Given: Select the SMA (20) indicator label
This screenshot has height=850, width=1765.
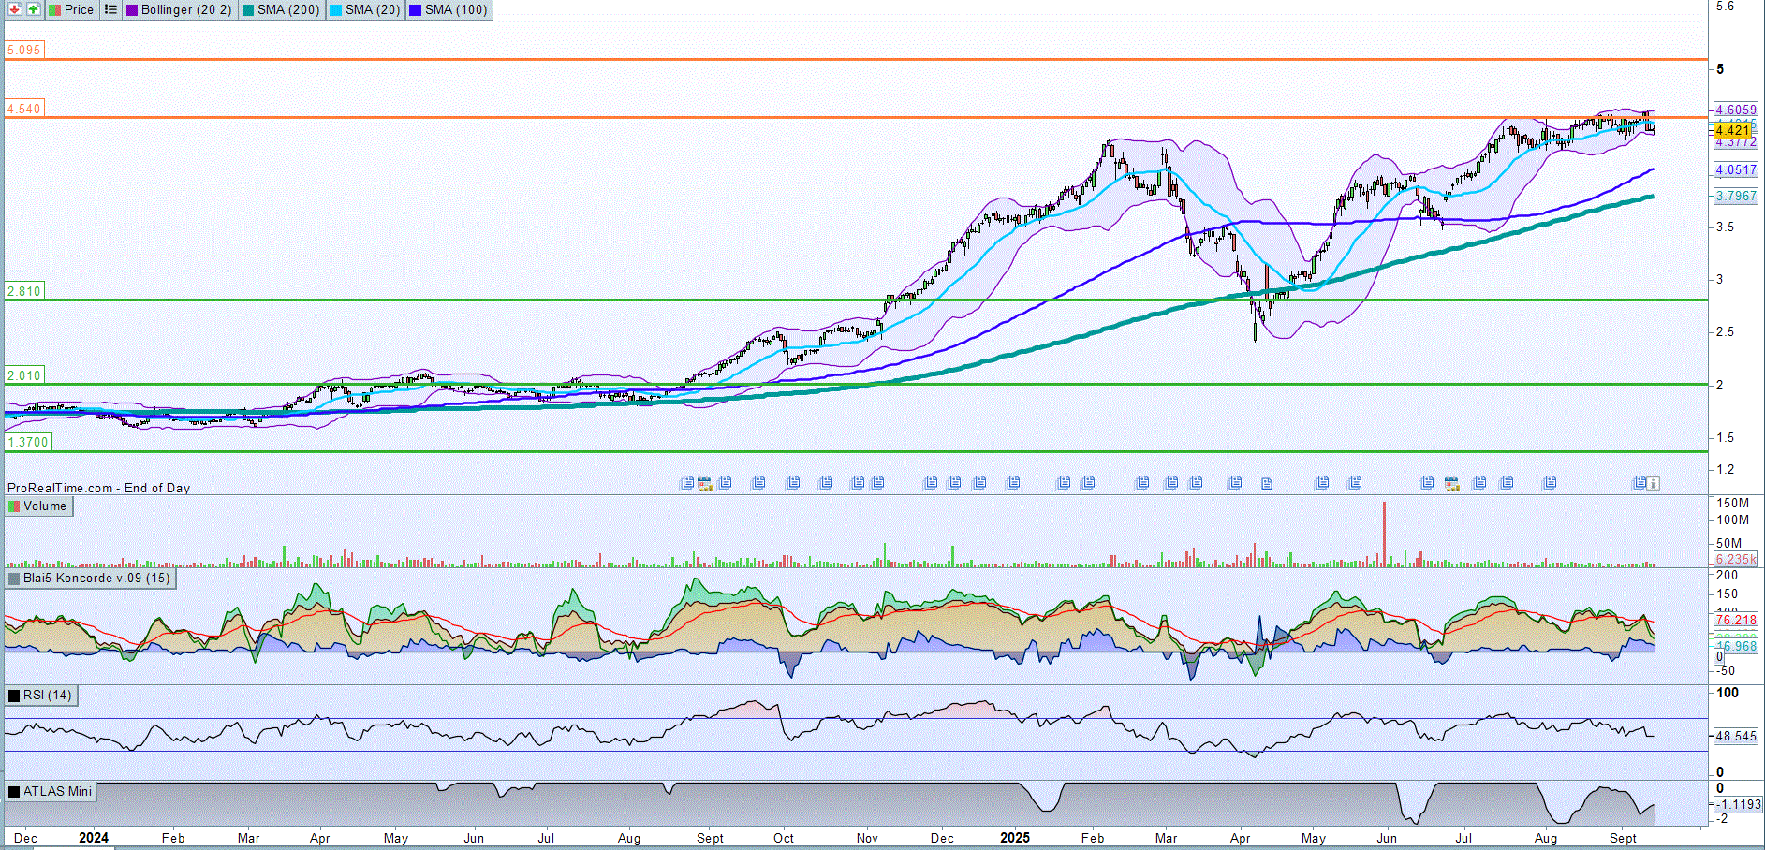Looking at the screenshot, I should click(x=365, y=9).
